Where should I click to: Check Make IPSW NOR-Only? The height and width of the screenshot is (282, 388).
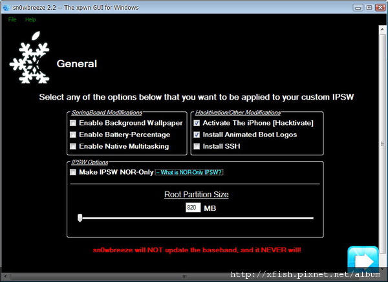[72, 172]
